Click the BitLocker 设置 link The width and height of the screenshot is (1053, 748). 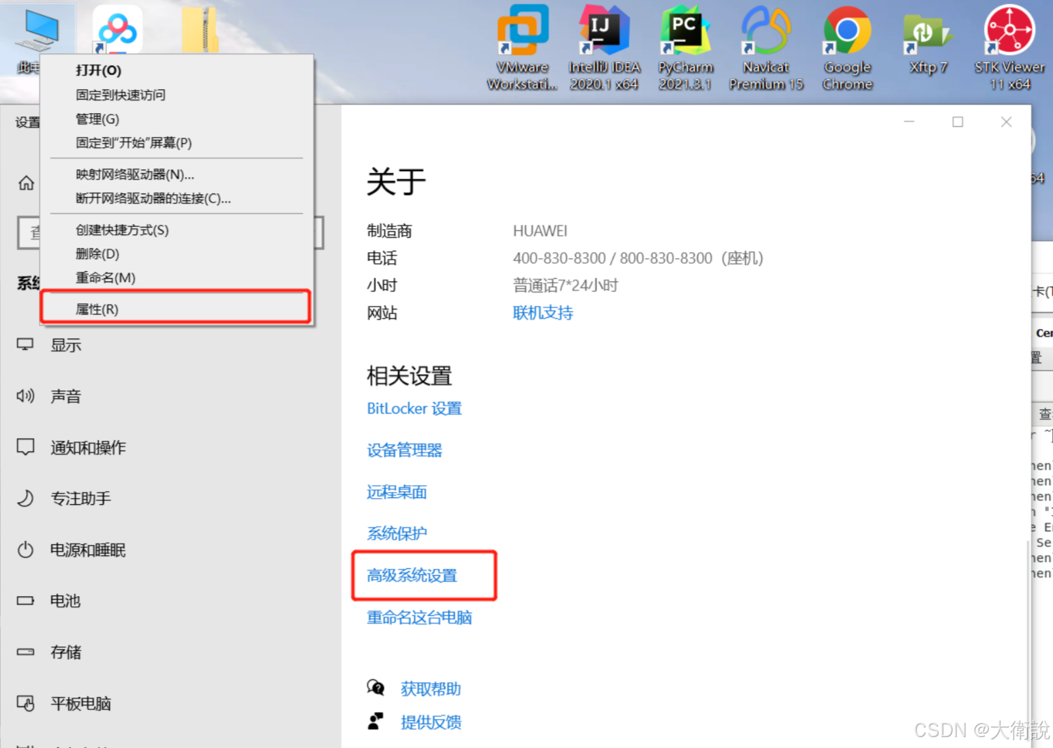click(414, 408)
